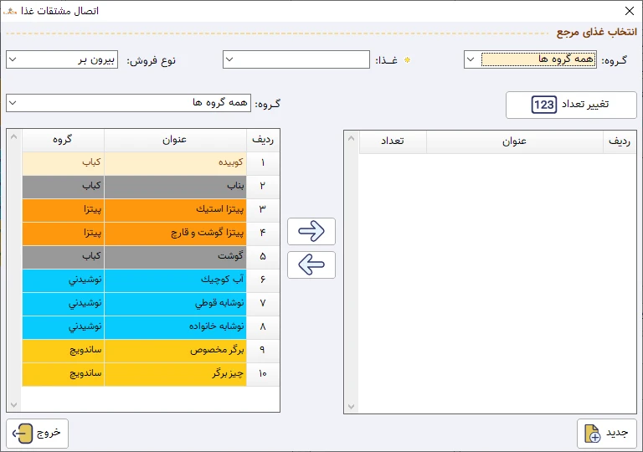This screenshot has height=452, width=643.
Task: Select the نوشابه خانواده row
Action: pyautogui.click(x=151, y=327)
